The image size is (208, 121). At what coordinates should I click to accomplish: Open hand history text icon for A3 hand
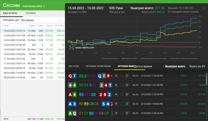pyautogui.click(x=127, y=104)
